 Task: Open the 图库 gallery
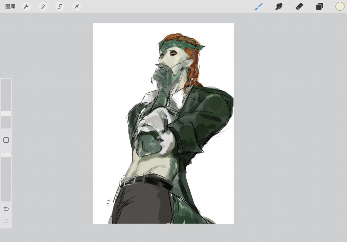tap(10, 7)
